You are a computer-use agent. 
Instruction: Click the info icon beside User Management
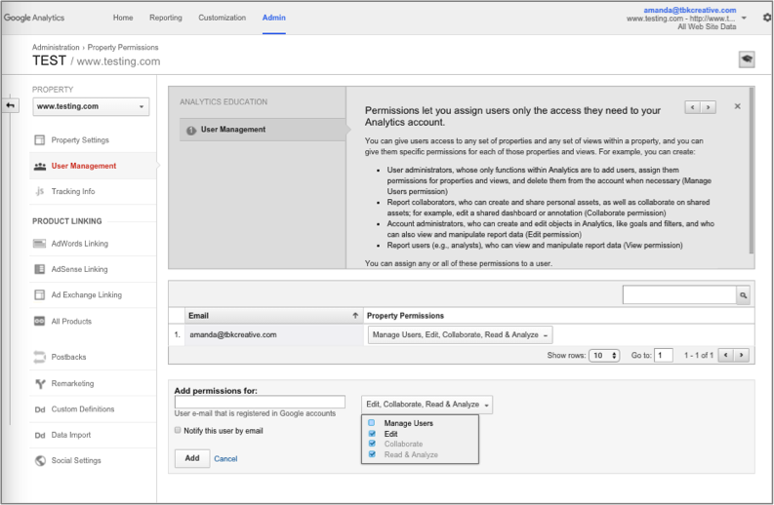pyautogui.click(x=191, y=131)
